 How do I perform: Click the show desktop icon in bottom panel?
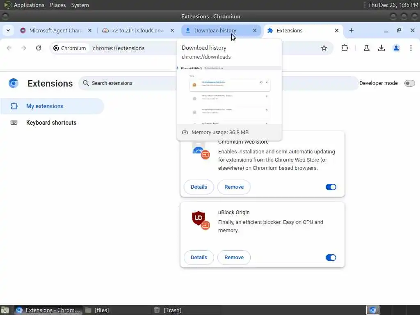click(x=5, y=310)
